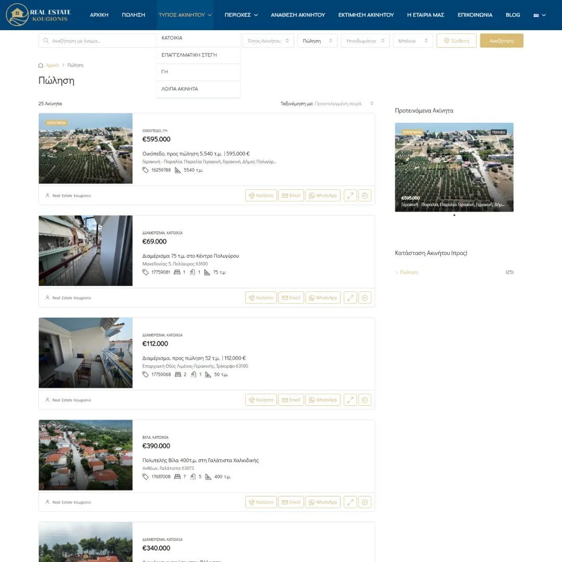Expand fullscreen icon for €112.000 listing
The image size is (562, 562).
[x=350, y=400]
